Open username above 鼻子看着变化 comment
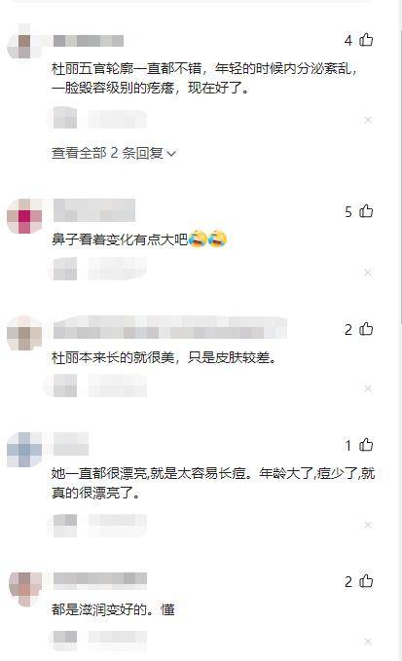402x661 pixels. 94,210
